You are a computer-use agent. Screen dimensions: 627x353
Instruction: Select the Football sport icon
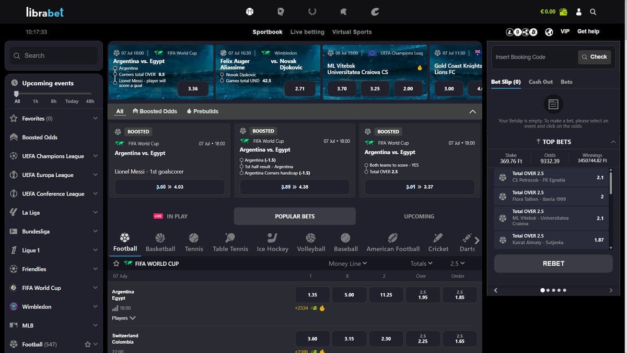pos(125,237)
